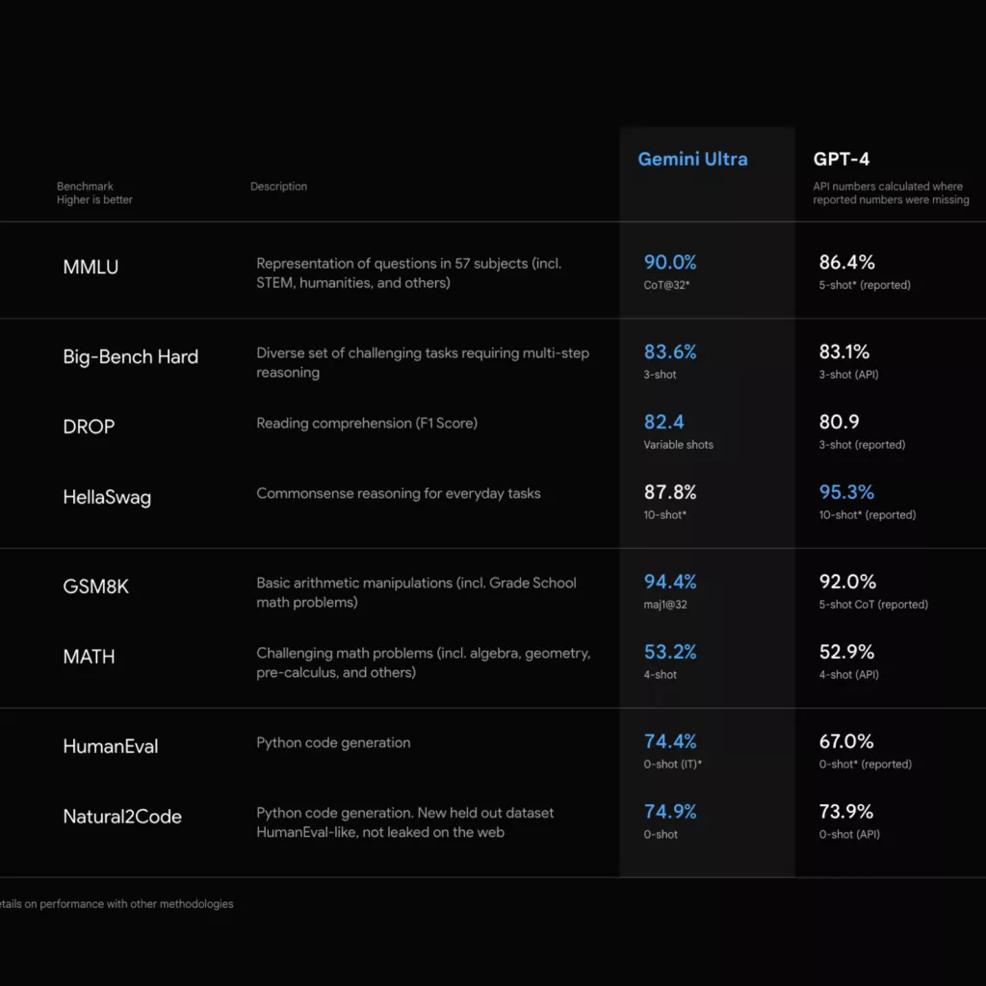This screenshot has height=986, width=986.
Task: Click the 82.4 DROP score
Action: pos(663,422)
